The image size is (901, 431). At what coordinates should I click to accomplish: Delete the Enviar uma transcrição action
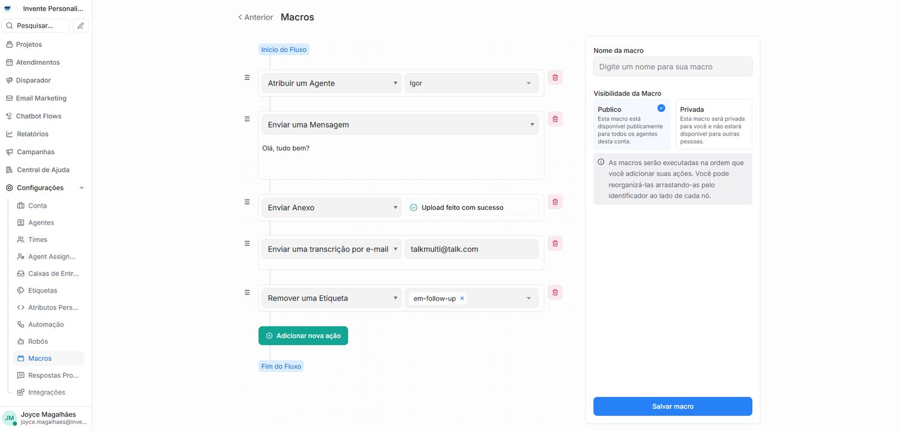(555, 244)
